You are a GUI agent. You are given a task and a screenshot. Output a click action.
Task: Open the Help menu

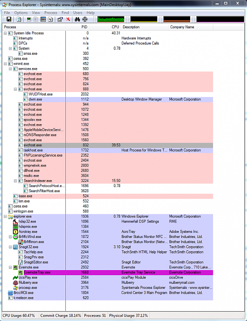point(91,13)
